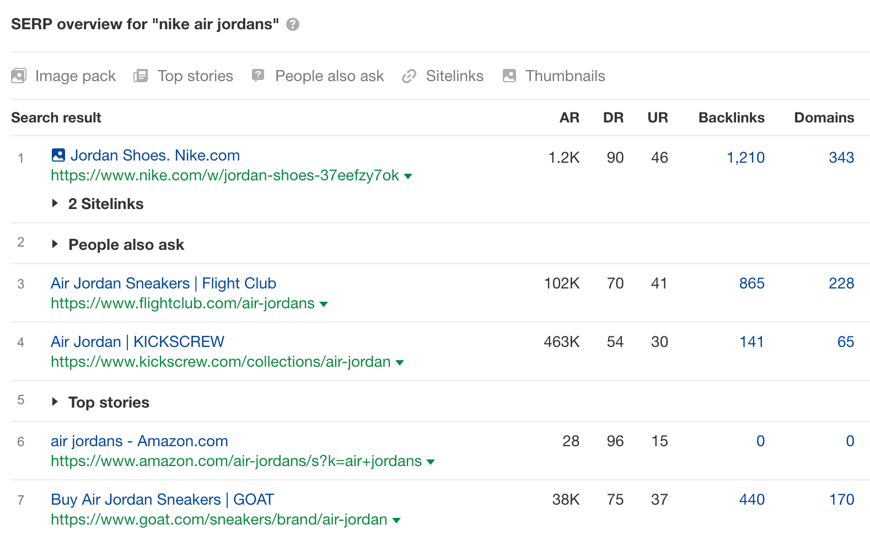
Task: Click the 170 domains count for GOAT
Action: pos(841,500)
